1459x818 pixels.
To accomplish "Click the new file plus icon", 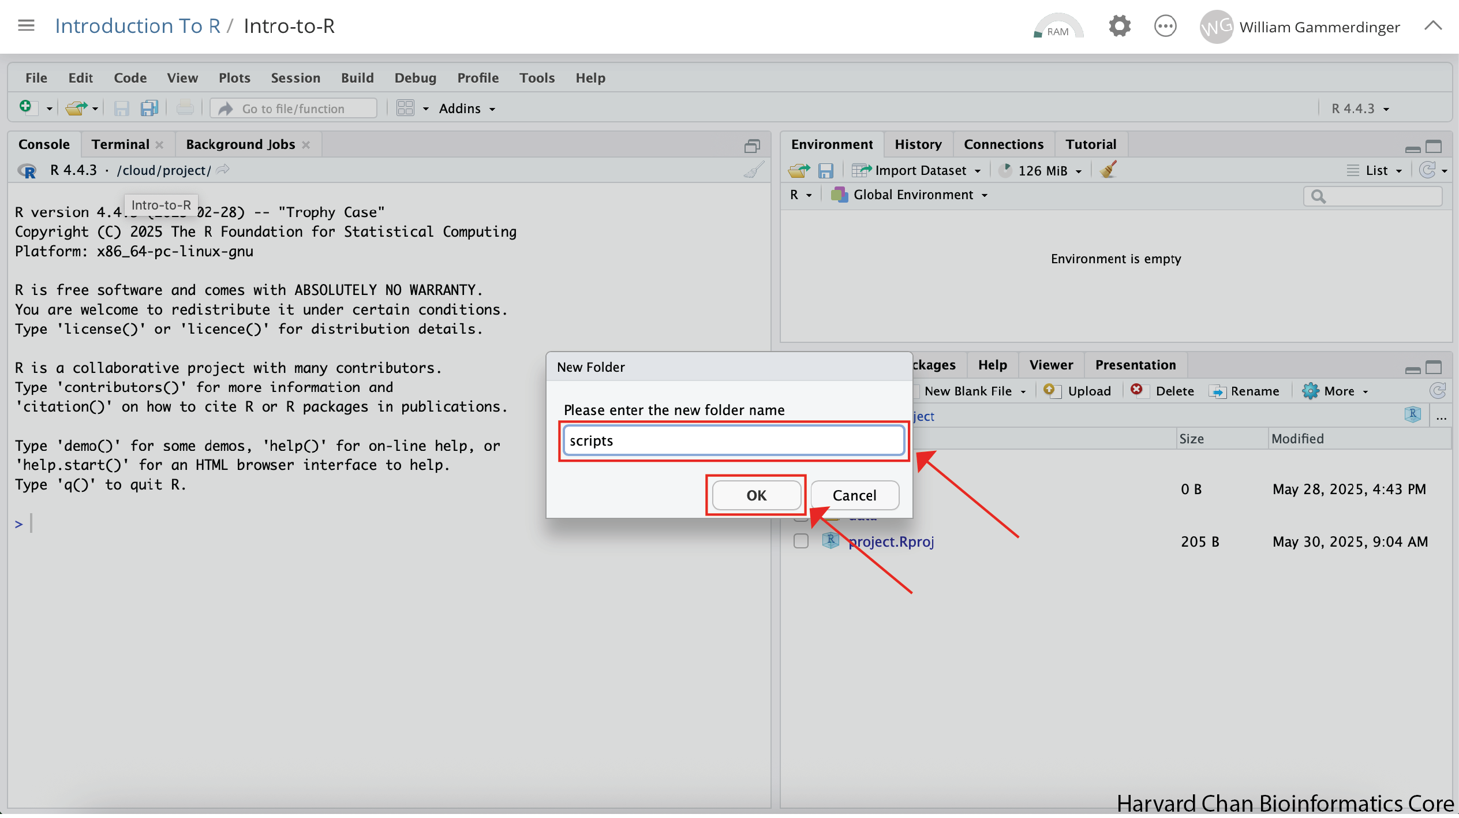I will pos(27,107).
